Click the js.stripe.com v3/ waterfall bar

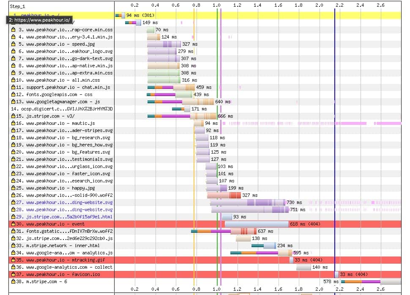click(x=182, y=116)
